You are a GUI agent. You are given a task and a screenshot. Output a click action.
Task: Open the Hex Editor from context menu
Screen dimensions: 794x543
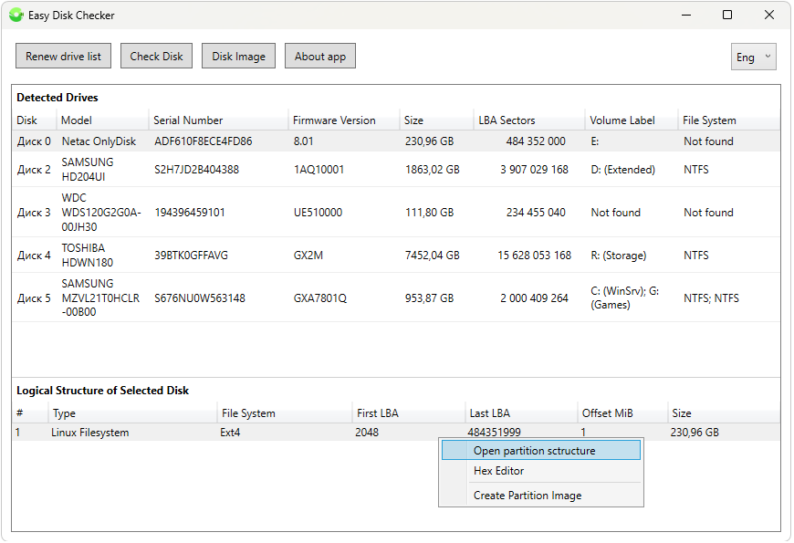click(502, 471)
